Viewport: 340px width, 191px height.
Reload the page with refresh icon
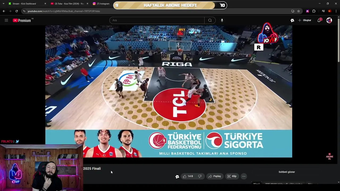tap(16, 11)
